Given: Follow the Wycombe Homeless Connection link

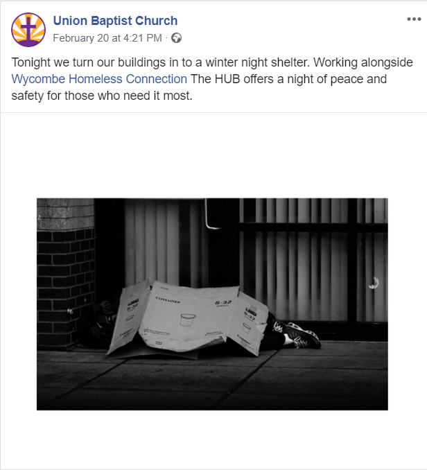Looking at the screenshot, I should 99,79.
